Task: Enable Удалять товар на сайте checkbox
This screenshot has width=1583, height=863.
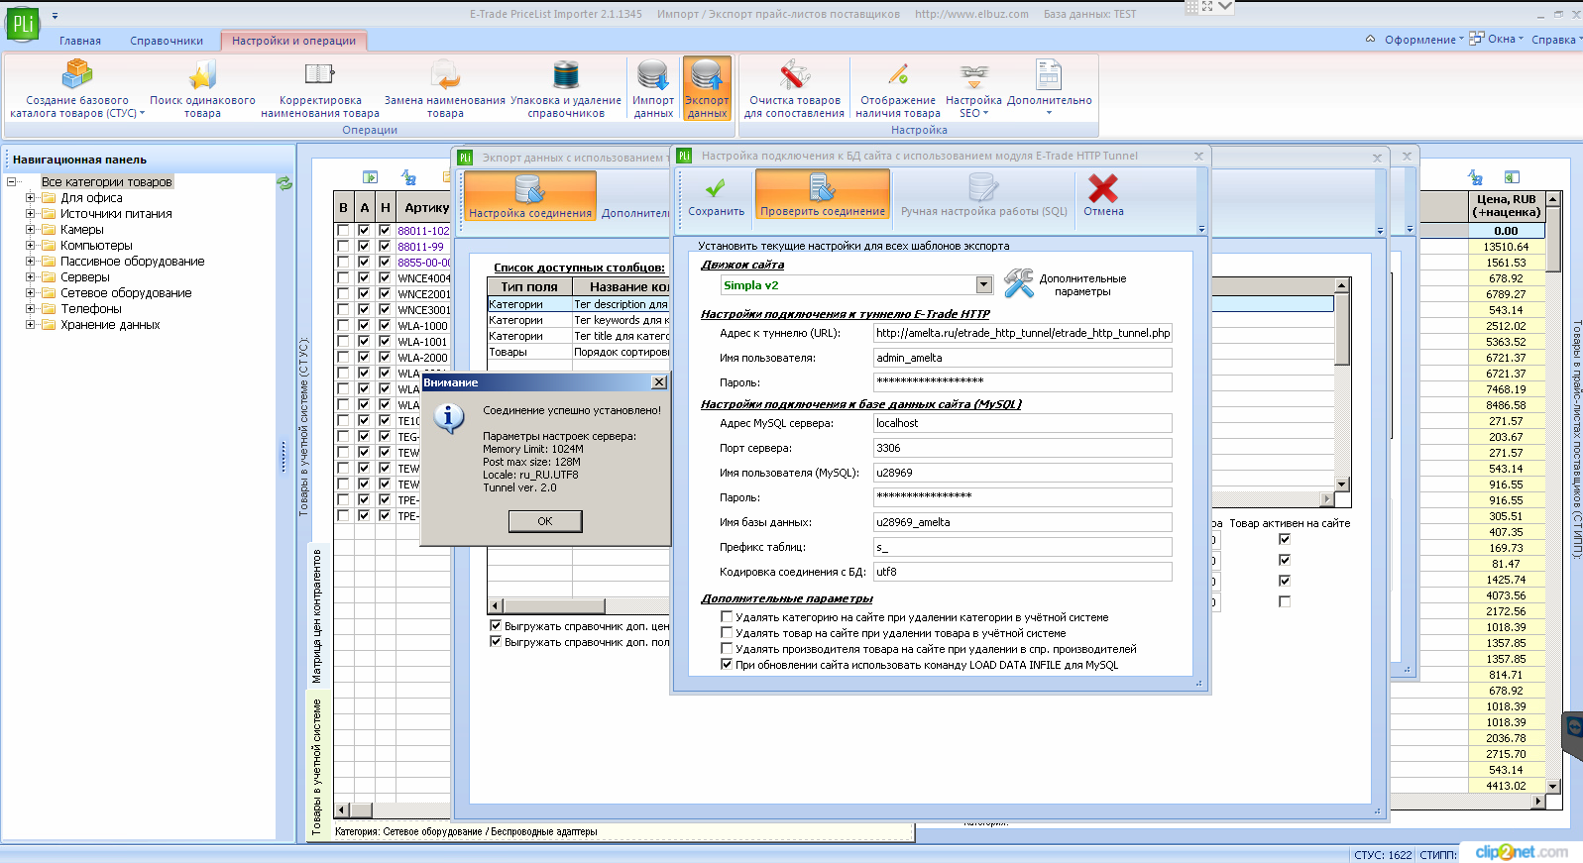Action: (727, 633)
